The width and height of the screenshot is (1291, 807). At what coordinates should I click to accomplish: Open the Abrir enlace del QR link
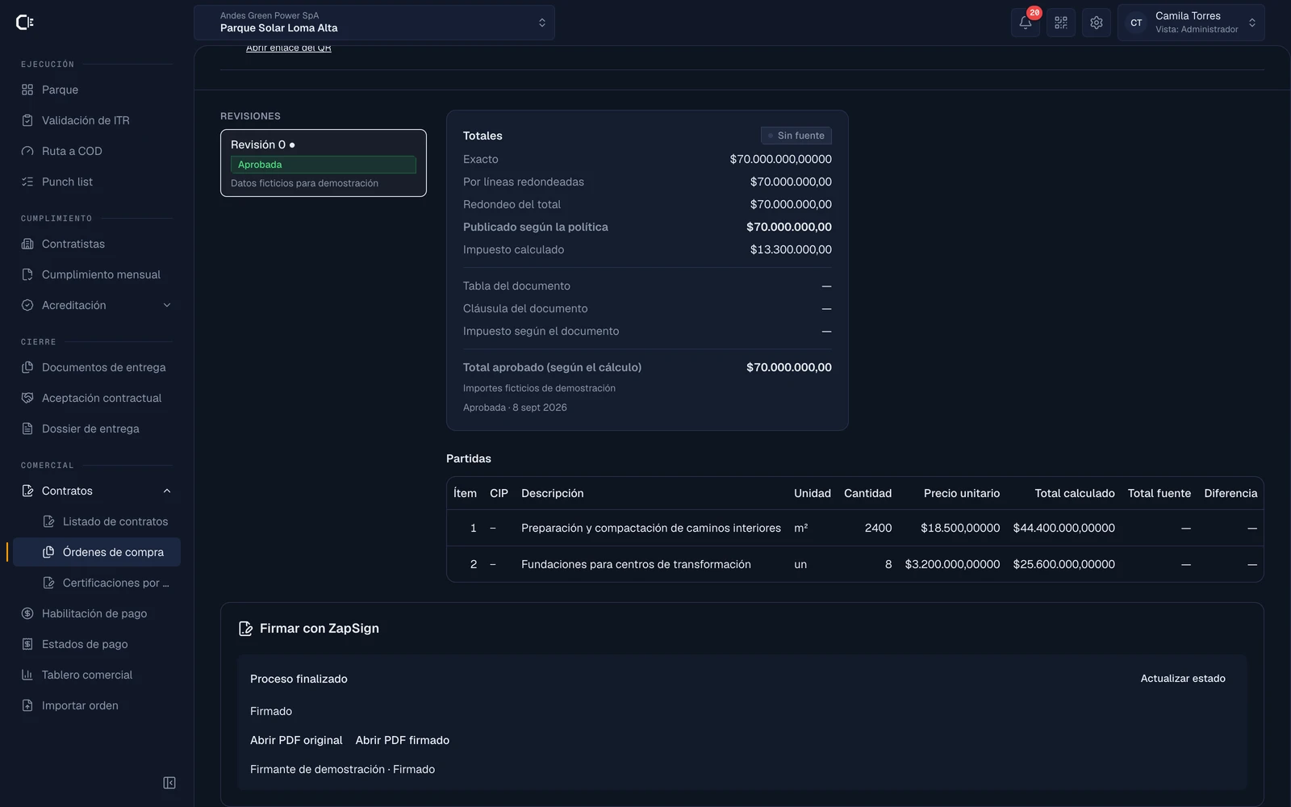288,48
